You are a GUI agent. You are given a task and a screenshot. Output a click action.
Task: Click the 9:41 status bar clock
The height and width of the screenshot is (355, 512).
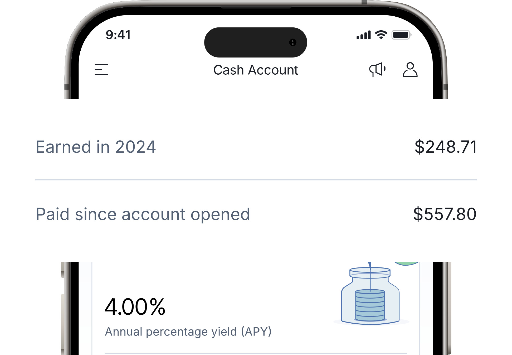click(x=118, y=35)
